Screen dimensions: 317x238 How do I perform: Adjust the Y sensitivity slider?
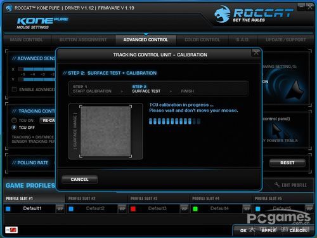[37, 79]
